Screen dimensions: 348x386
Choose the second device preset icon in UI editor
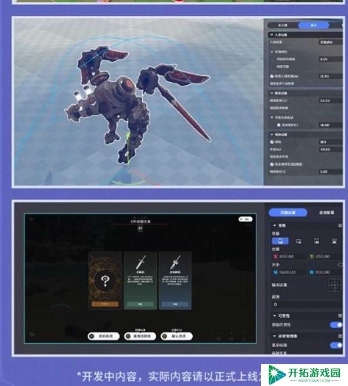click(298, 242)
